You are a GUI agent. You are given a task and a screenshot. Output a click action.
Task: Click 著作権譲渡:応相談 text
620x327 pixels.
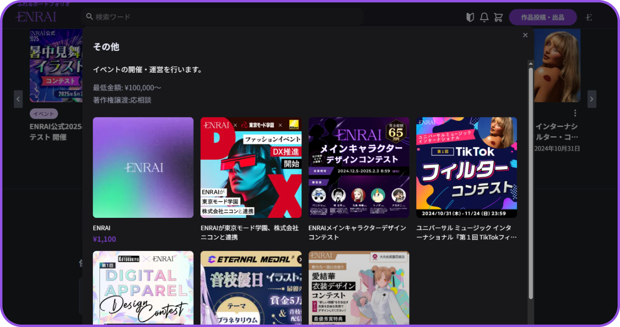[x=122, y=100]
